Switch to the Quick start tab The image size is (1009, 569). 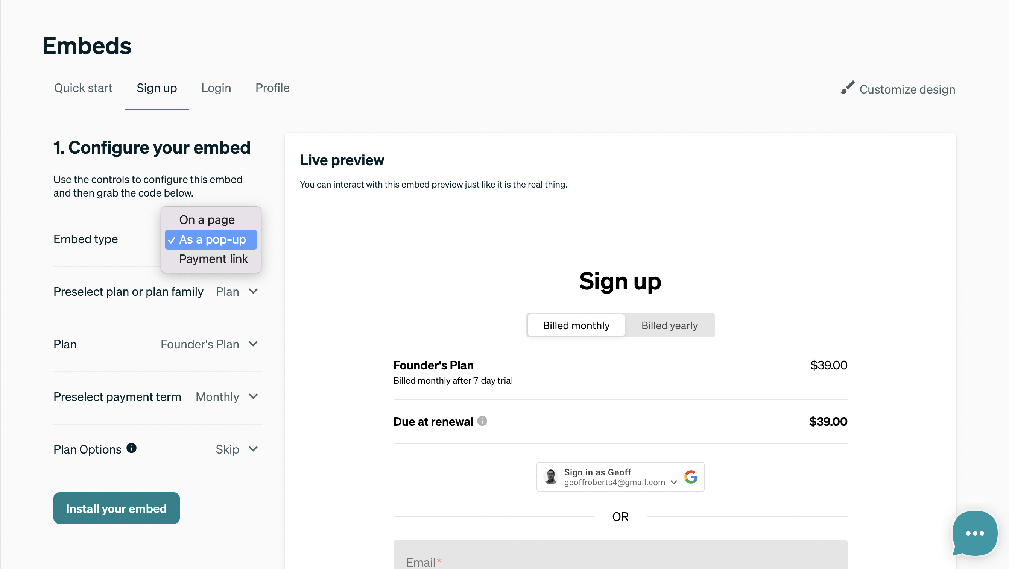click(83, 88)
